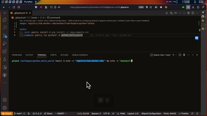Run the file with the play icon
This screenshot has width=207, height=116.
pos(167,13)
